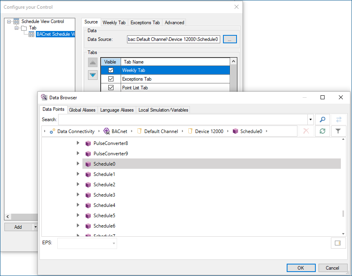Viewport: 352px width, 276px height.
Task: Click the BACnet Schedule View node icon
Action: [31, 34]
